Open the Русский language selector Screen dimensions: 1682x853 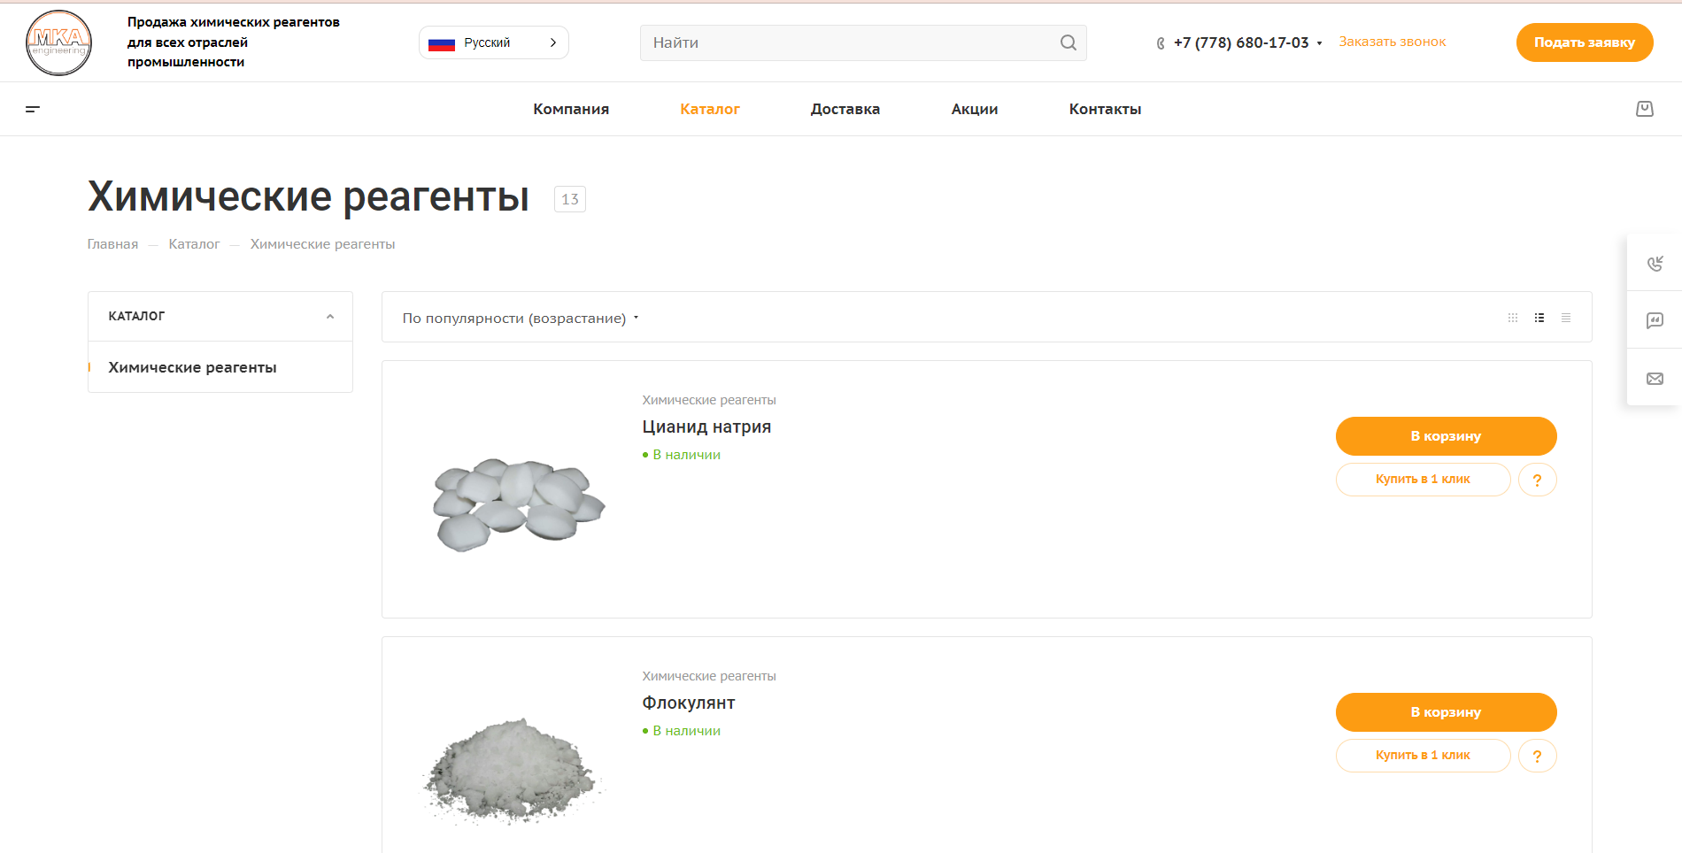click(493, 42)
